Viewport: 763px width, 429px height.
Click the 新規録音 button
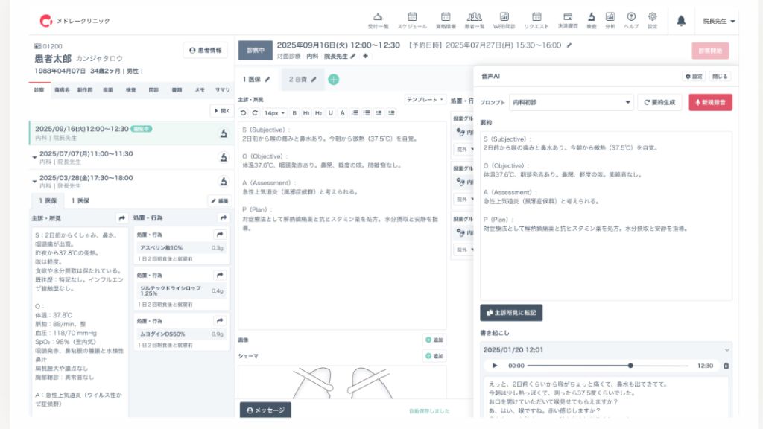709,102
